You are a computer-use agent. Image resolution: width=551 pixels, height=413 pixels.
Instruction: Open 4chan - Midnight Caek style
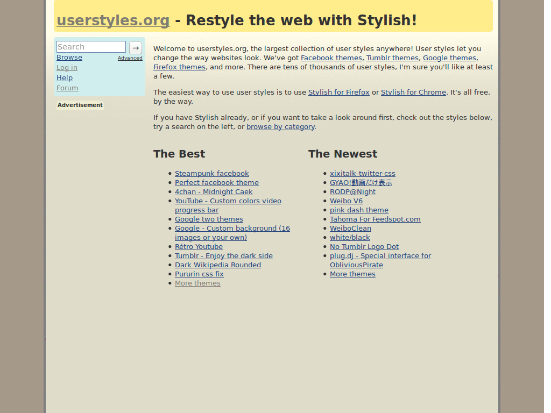pos(214,192)
